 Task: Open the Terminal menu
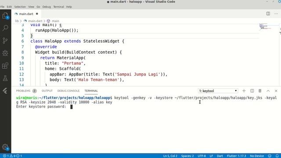pyautogui.click(x=58, y=7)
